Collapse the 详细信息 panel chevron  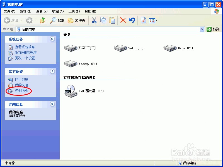[52, 104]
